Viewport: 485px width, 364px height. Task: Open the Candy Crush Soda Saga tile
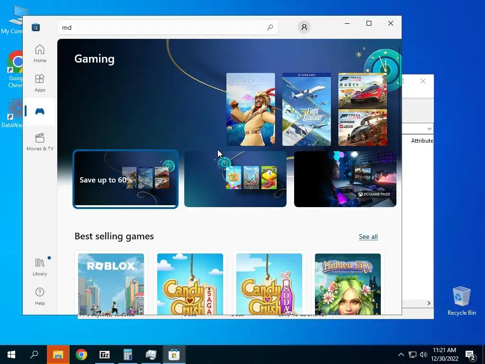[x=269, y=283]
